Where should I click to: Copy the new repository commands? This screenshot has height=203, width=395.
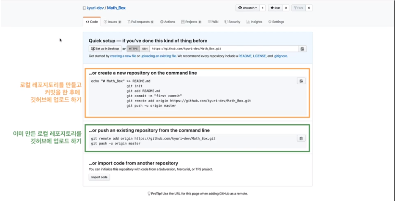click(301, 81)
